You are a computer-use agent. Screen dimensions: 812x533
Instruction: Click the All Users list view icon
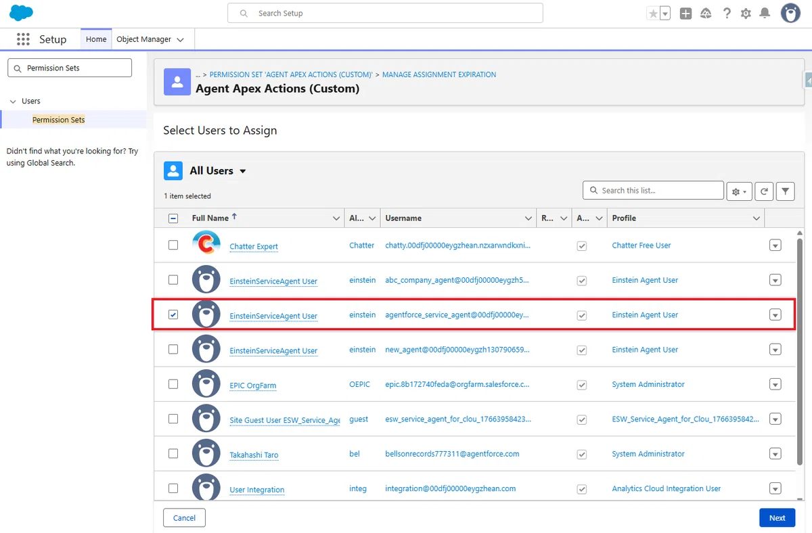pyautogui.click(x=173, y=170)
